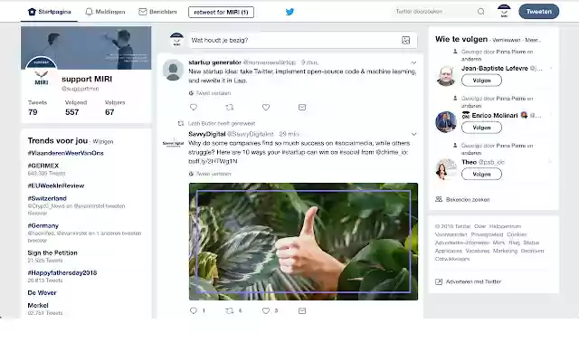
Task: Open the #VlaanderenWeerVanOns trend
Action: [x=65, y=153]
